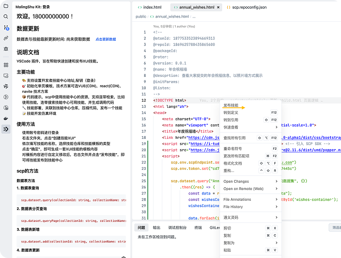Choose 复制 from context menu
Image resolution: width=341 pixels, height=258 pixels.
coord(251,235)
